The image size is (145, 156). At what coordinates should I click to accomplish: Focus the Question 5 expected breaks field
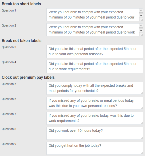click(95, 88)
